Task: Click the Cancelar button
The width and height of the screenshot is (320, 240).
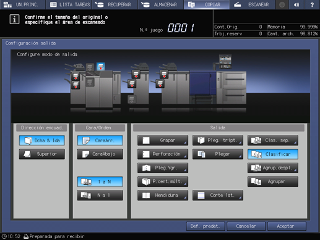Action: tap(246, 226)
